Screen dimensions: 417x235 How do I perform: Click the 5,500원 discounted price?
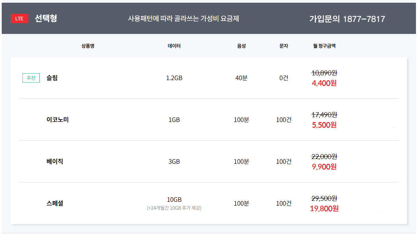coord(324,125)
